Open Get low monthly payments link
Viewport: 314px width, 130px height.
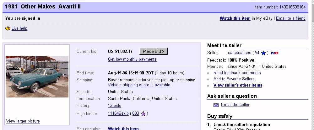(x=132, y=59)
